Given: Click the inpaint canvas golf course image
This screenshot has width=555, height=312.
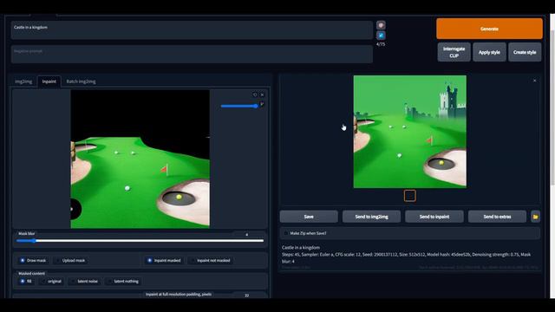Looking at the screenshot, I should [x=140, y=159].
